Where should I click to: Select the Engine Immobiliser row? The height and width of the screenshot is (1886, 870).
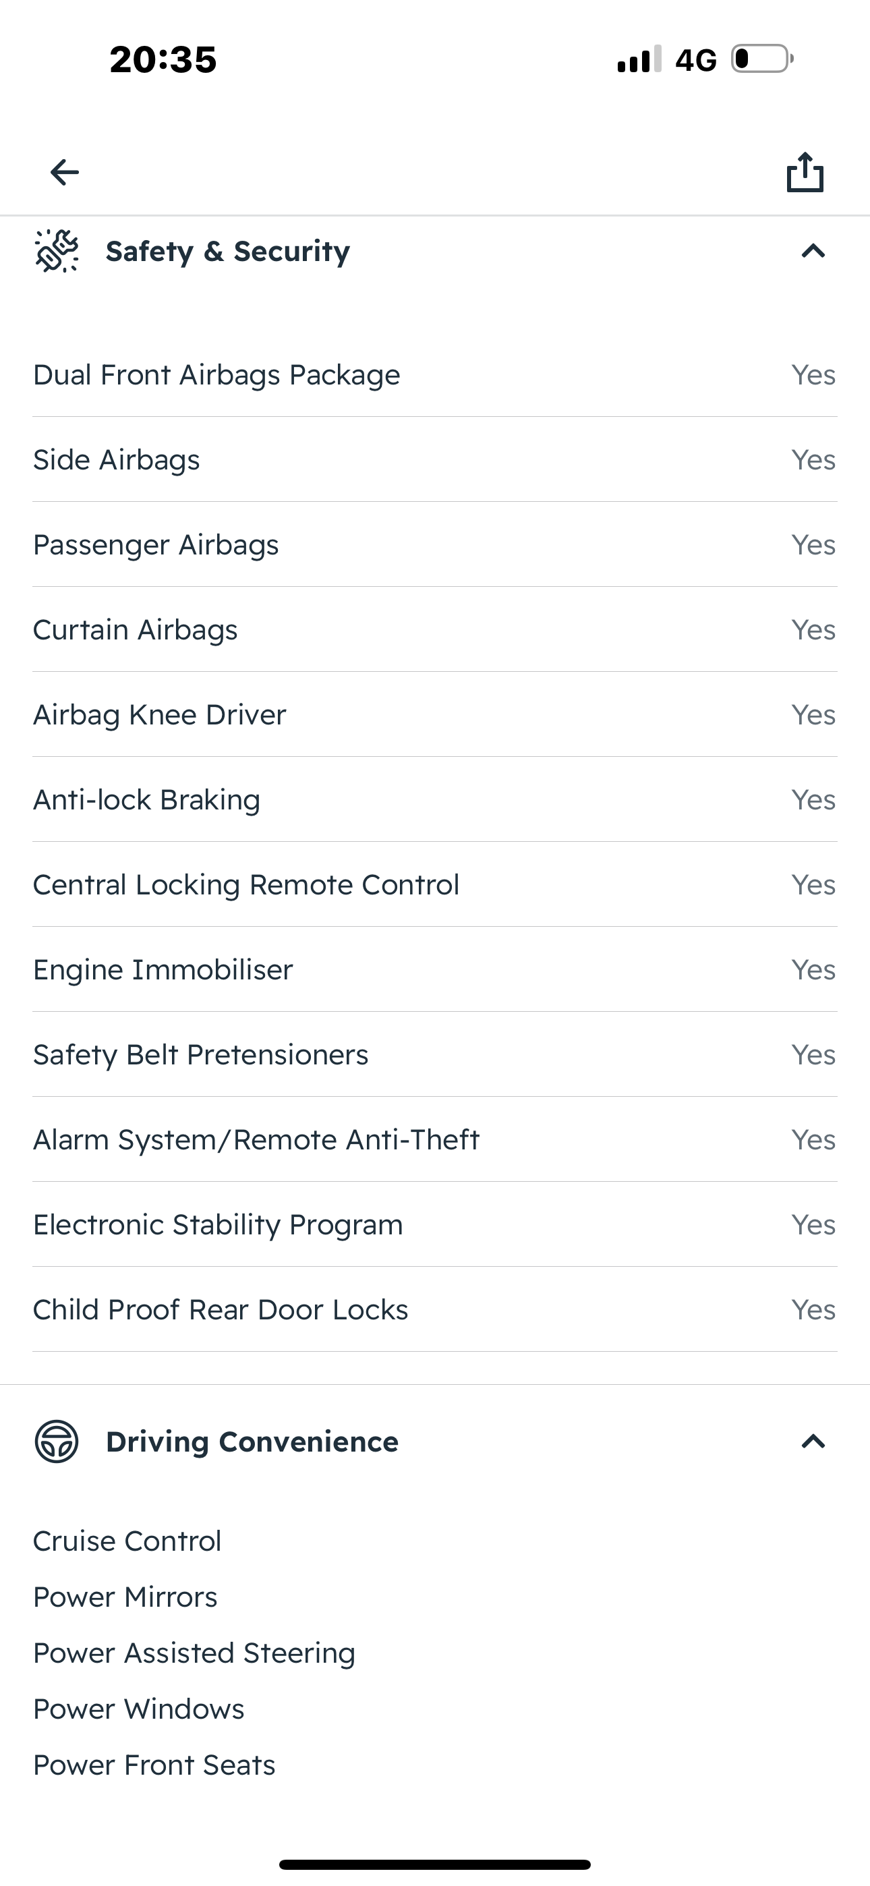click(x=435, y=969)
